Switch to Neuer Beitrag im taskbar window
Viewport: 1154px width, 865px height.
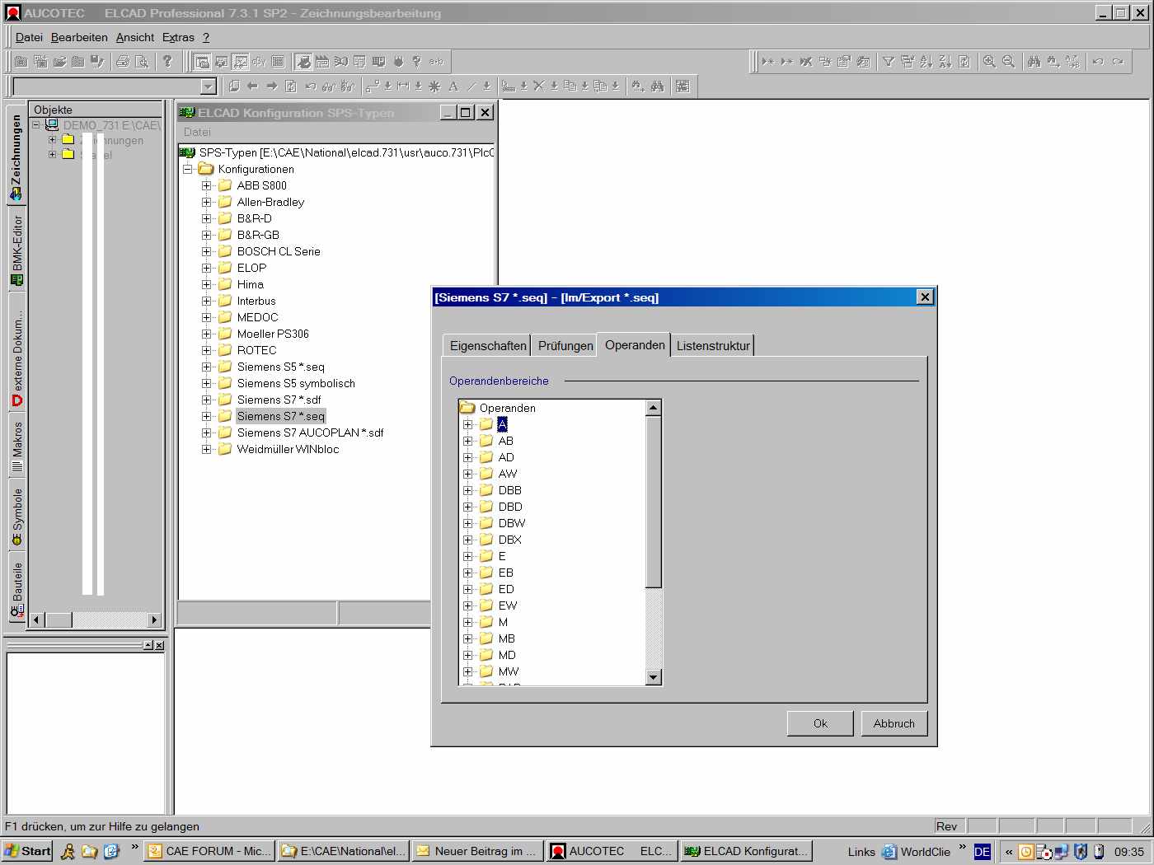pos(476,851)
